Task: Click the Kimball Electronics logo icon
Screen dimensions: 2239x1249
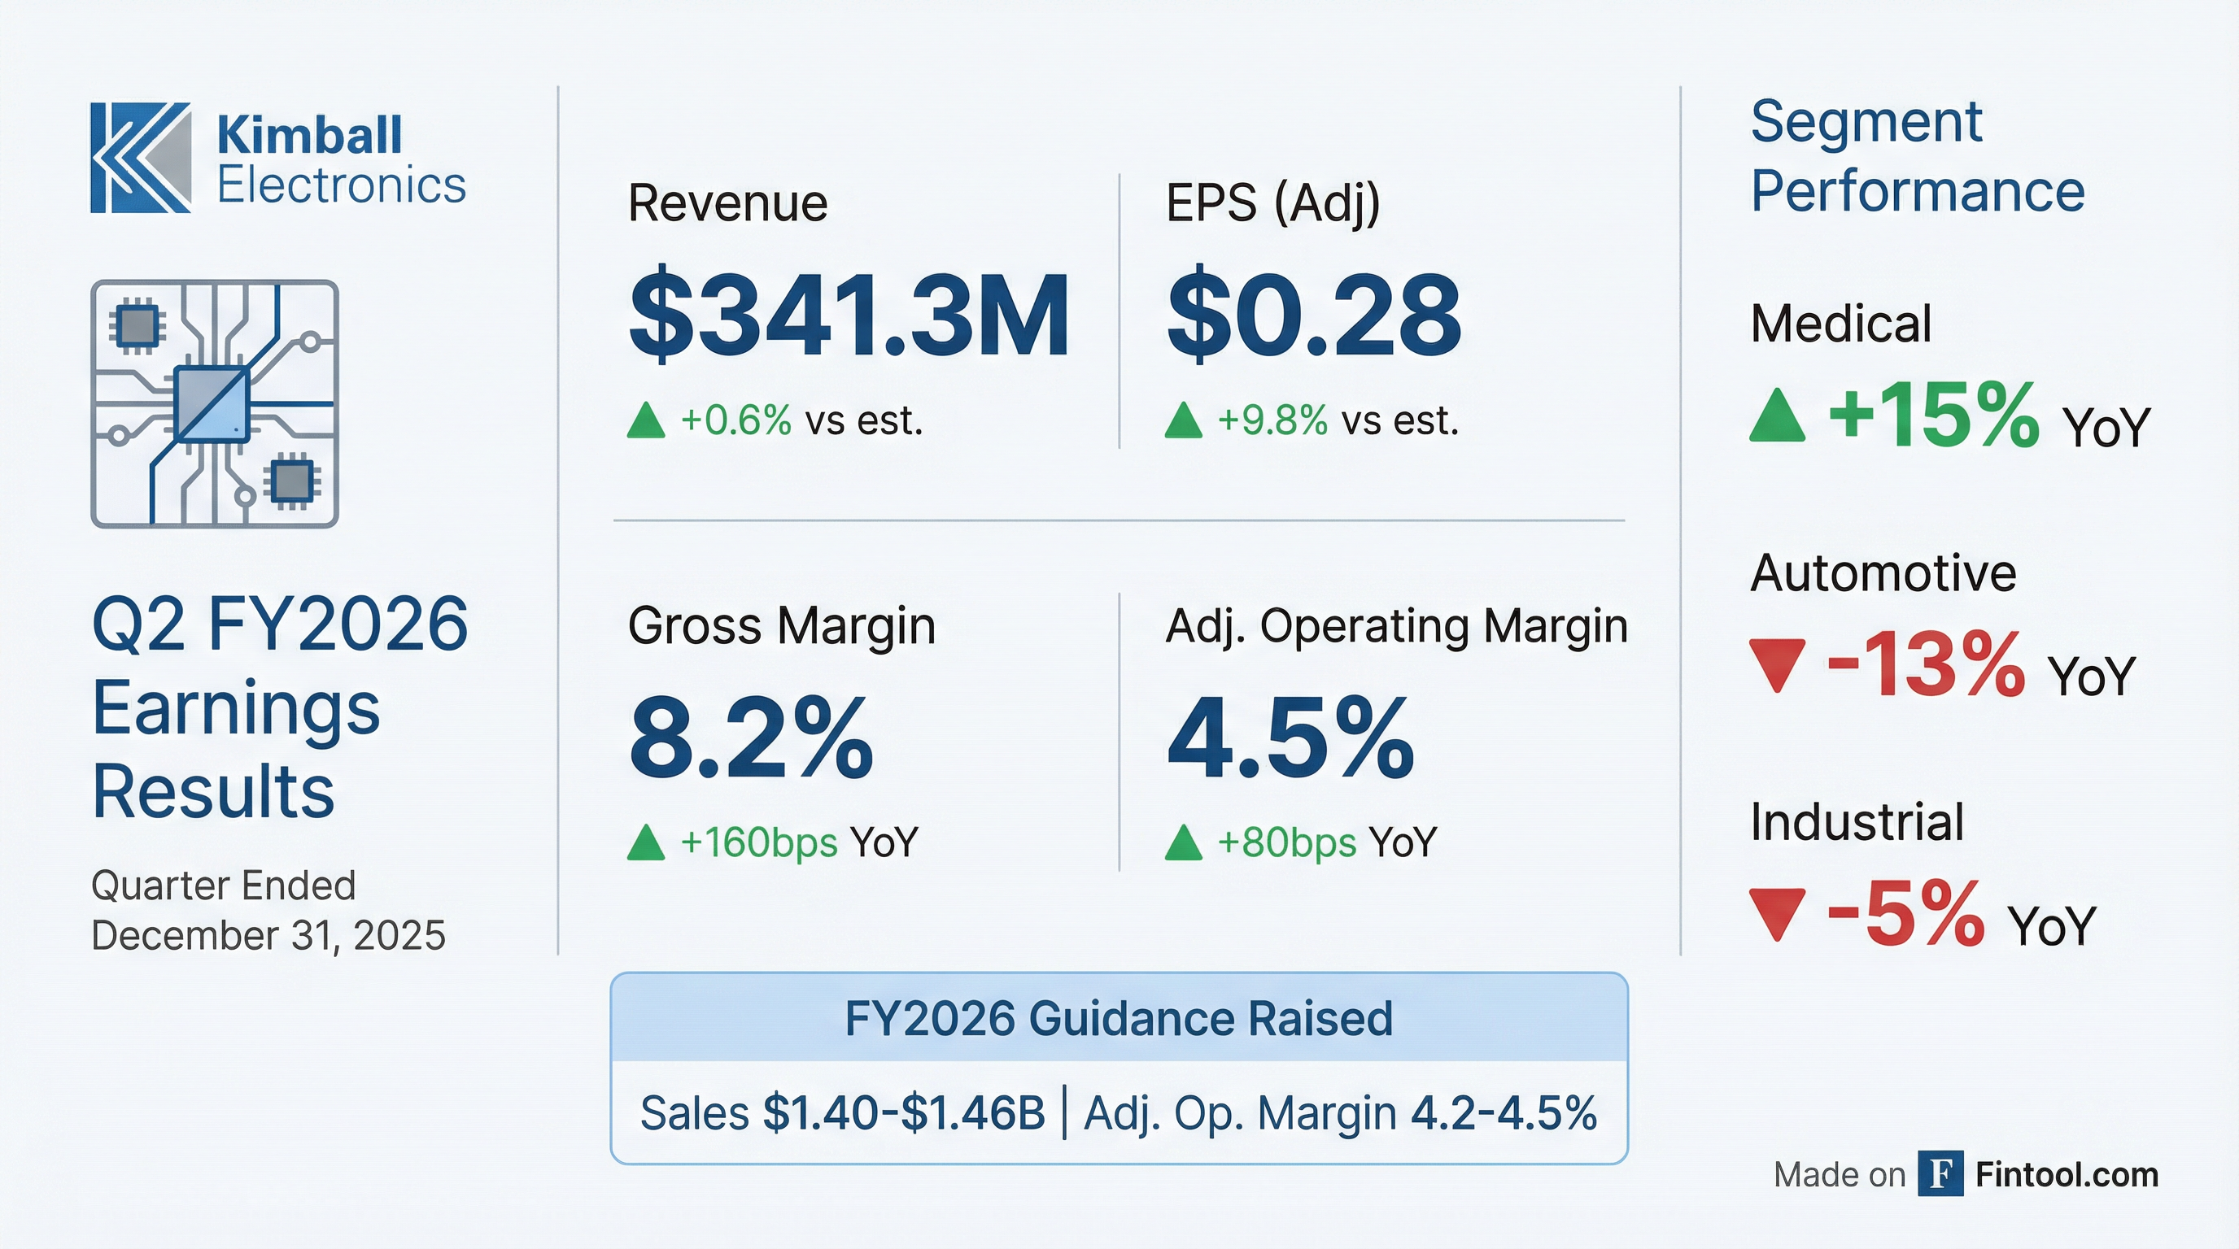Action: (141, 157)
